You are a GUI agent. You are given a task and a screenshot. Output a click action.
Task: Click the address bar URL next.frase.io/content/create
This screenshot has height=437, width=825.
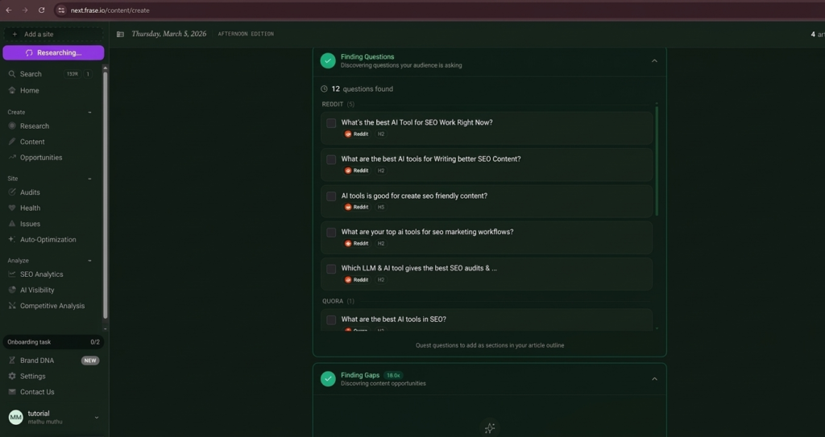(110, 10)
